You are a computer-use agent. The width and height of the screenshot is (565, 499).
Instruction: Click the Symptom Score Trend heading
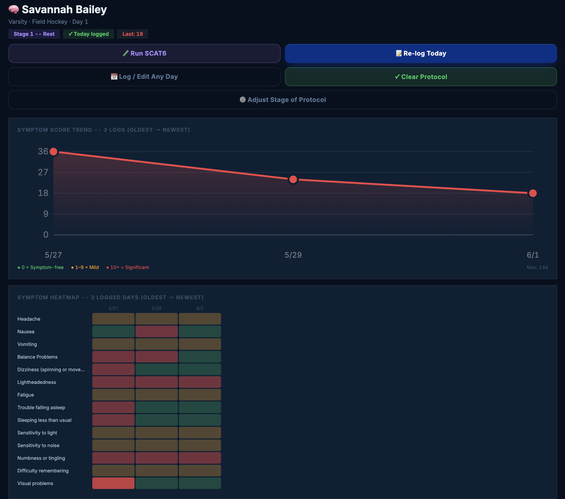[x=104, y=130]
